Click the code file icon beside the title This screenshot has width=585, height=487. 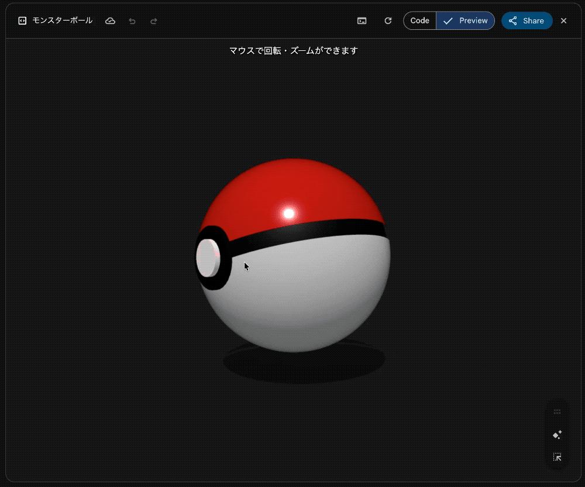[x=22, y=20]
